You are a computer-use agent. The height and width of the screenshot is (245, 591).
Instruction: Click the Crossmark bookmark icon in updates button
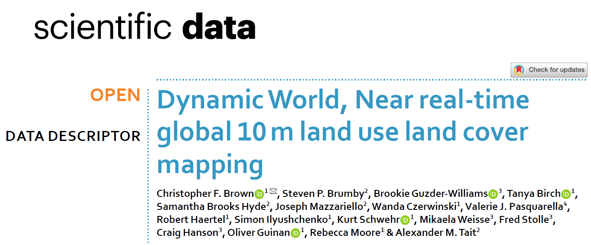[519, 70]
